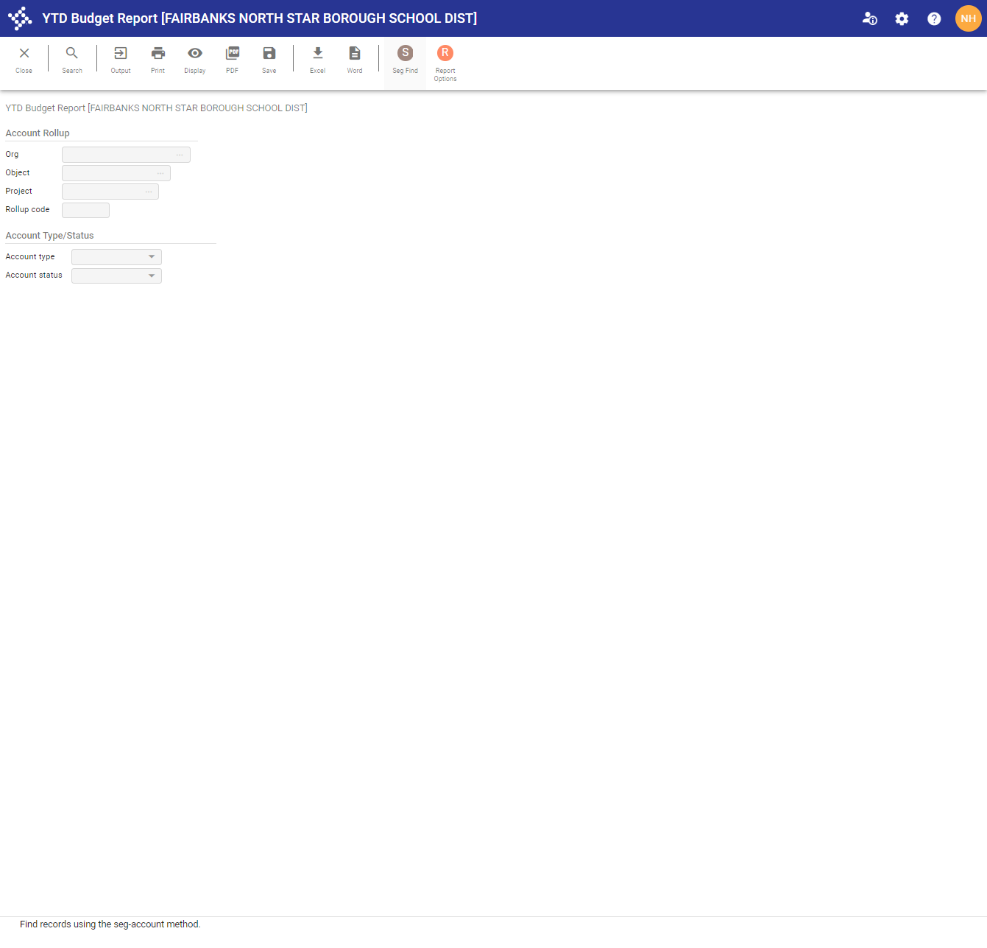Open the NH user avatar menu
Screen dimensions: 987x948
[x=969, y=18]
